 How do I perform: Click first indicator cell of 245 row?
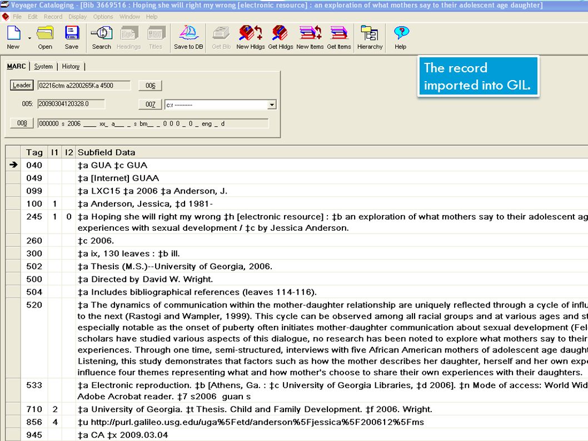point(55,222)
